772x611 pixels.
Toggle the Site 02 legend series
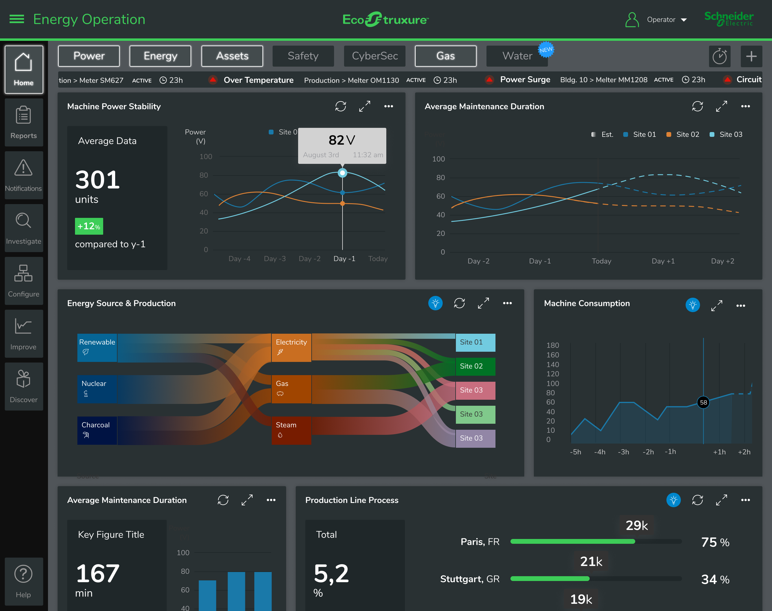tap(683, 134)
